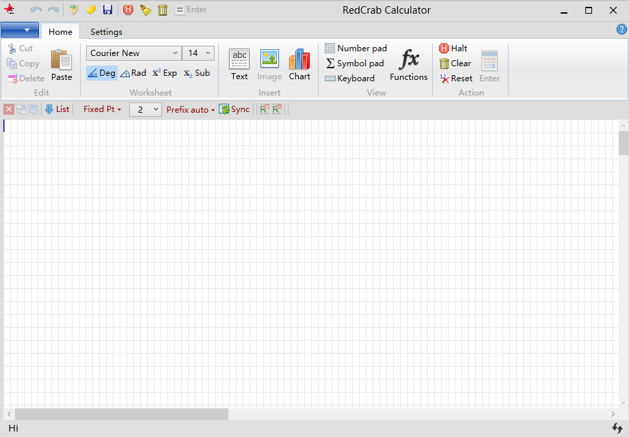629x437 pixels.
Task: Open the blue application menu button
Action: [x=20, y=30]
